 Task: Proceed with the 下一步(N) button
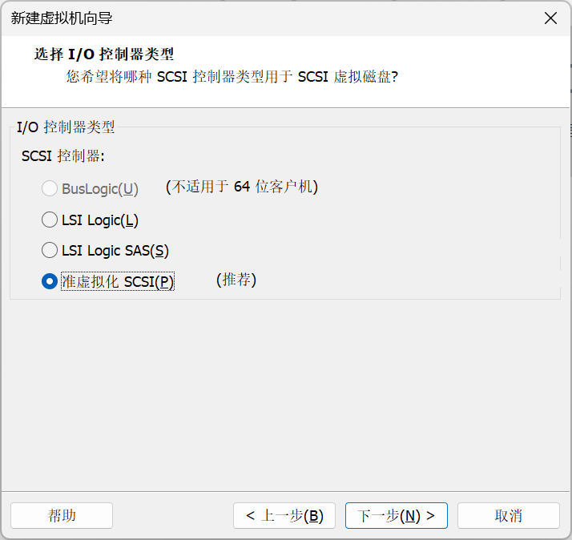click(396, 515)
